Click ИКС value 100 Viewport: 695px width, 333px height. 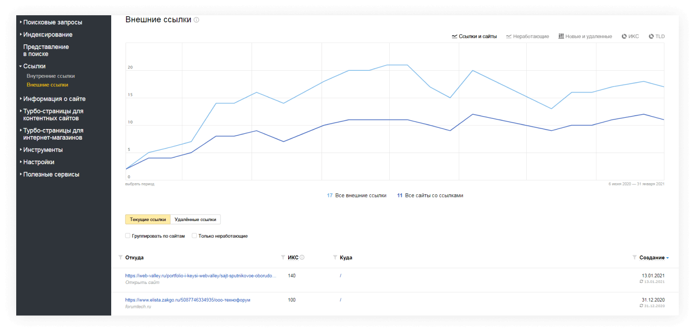[x=291, y=300]
